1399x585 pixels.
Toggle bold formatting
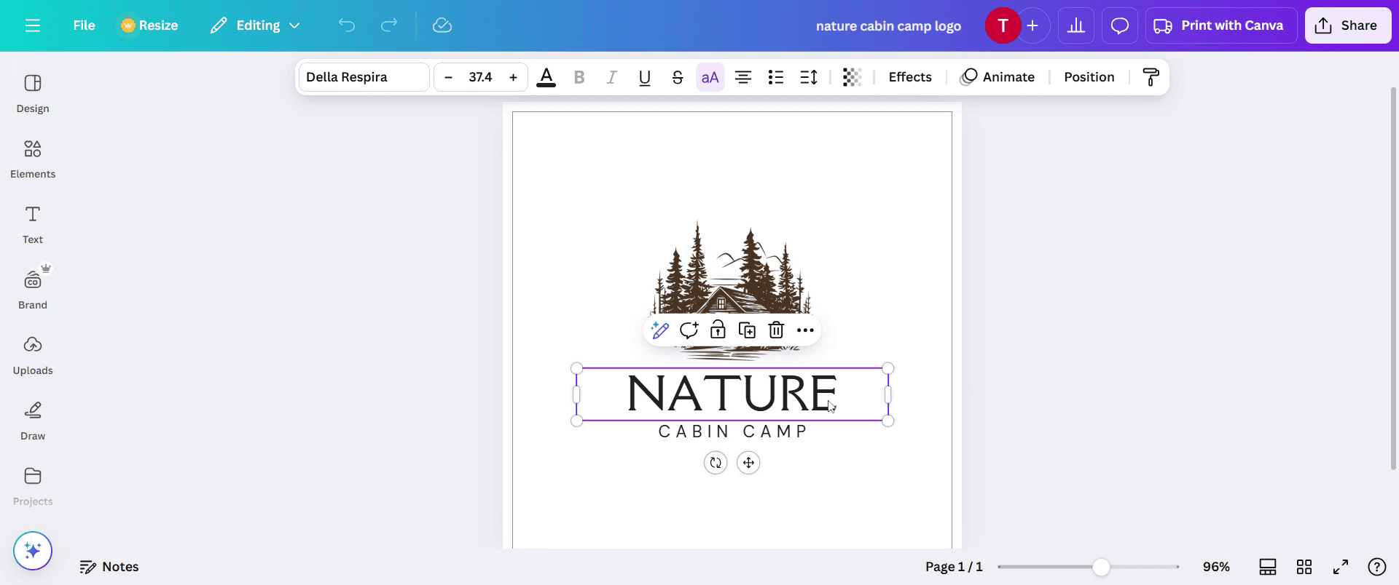pos(579,77)
